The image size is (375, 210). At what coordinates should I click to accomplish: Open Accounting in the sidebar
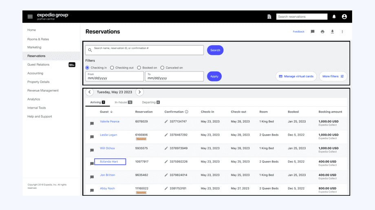(x=35, y=73)
